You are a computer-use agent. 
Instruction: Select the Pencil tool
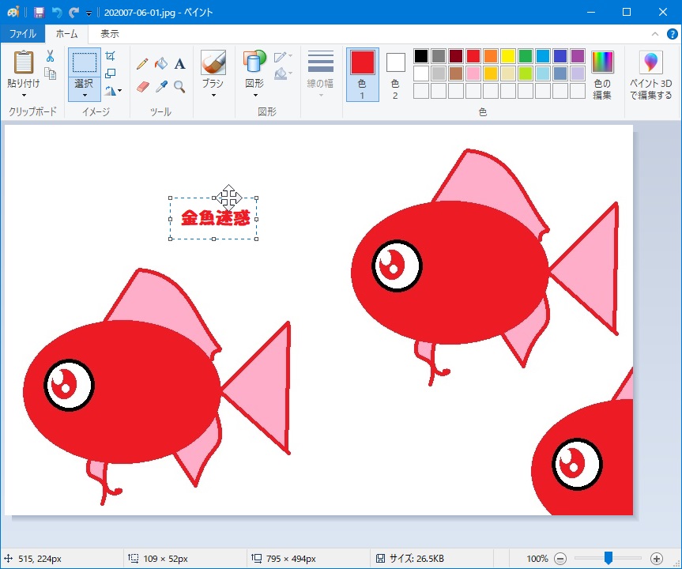(x=141, y=63)
